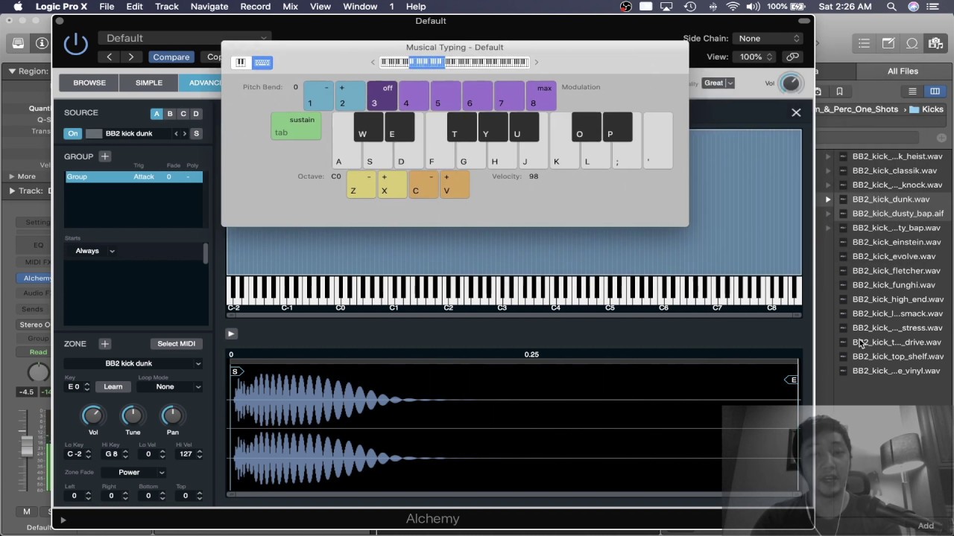Image resolution: width=954 pixels, height=536 pixels.
Task: Click octave down Z key
Action: tap(361, 185)
